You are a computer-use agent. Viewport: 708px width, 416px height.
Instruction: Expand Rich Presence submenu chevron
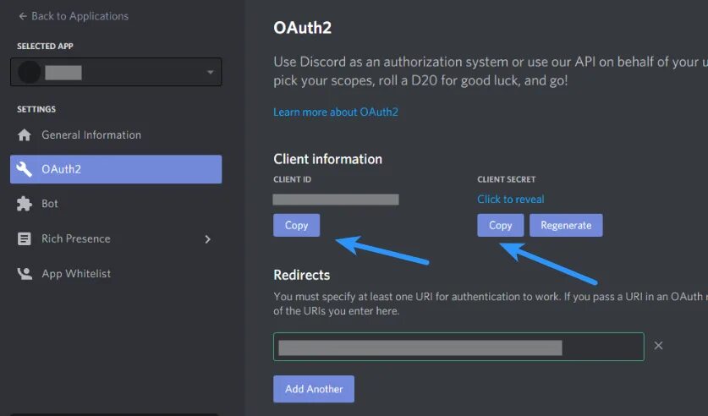208,239
